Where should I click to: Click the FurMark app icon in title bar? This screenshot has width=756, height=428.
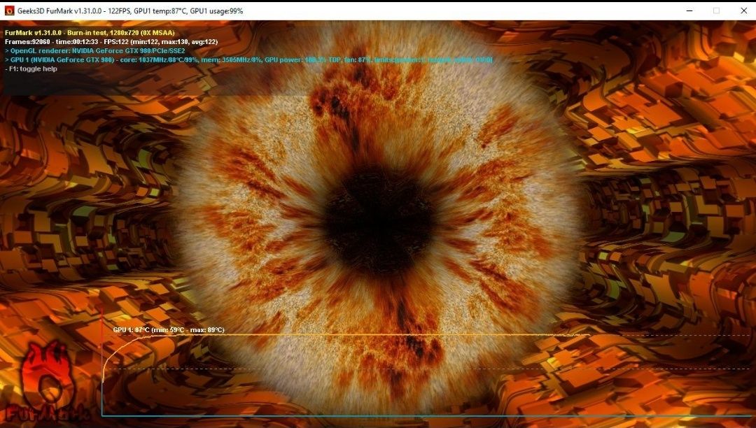9,10
